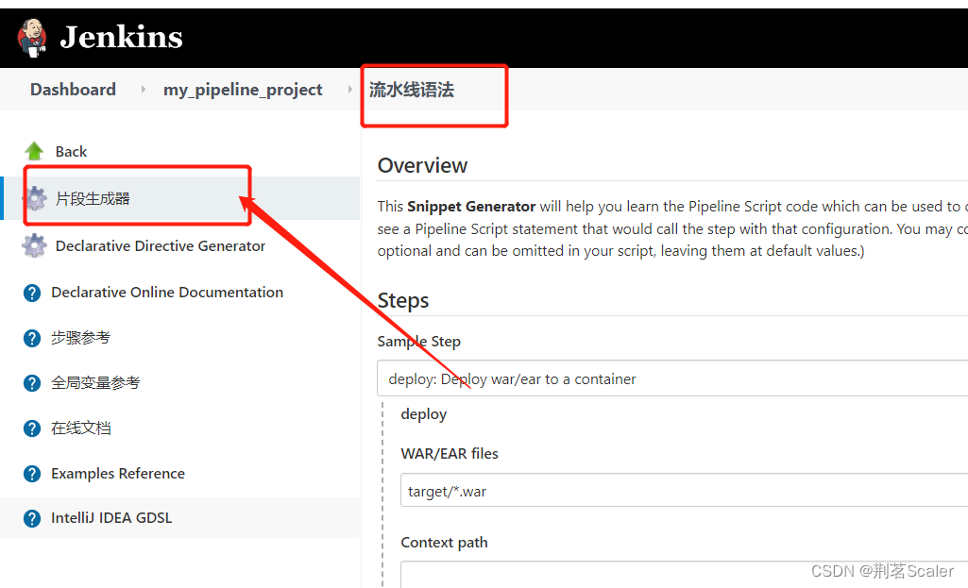Screen dimensions: 968x588
Task: Open my_pipeline_project breadcrumb
Action: coord(243,90)
